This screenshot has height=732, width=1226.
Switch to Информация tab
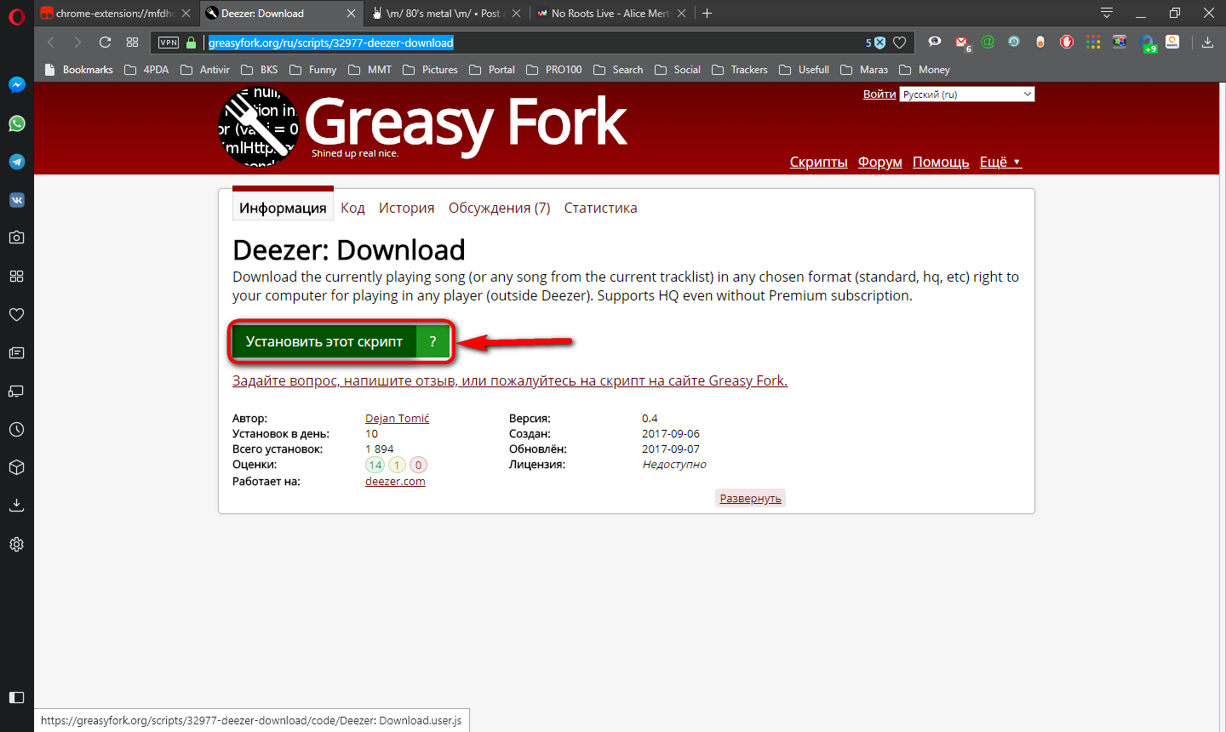[283, 208]
